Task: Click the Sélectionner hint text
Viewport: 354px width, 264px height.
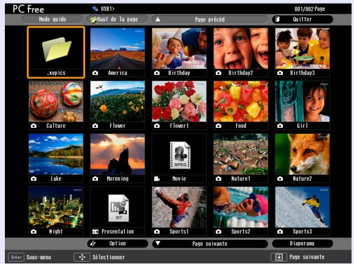Action: (109, 257)
